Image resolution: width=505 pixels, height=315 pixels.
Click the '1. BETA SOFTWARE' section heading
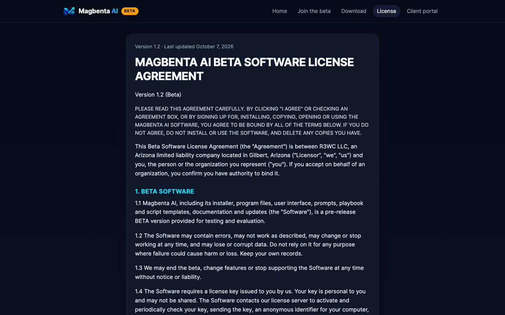pyautogui.click(x=164, y=191)
